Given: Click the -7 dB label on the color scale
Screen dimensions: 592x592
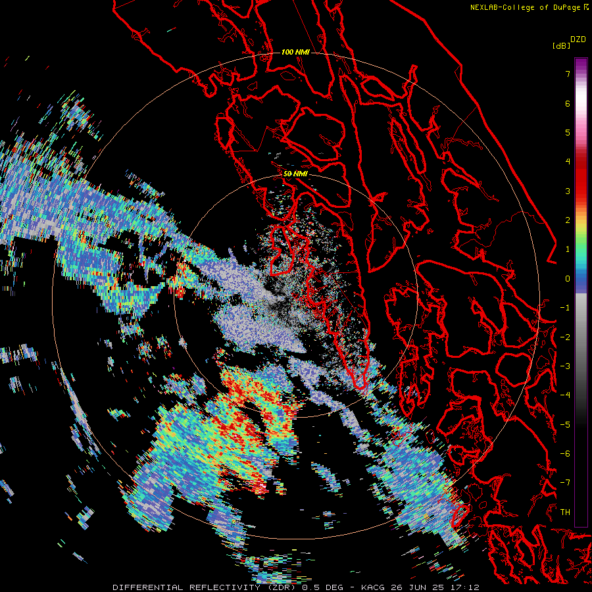Looking at the screenshot, I should [x=565, y=483].
